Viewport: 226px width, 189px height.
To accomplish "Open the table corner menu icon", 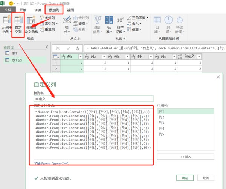I will coord(56,57).
